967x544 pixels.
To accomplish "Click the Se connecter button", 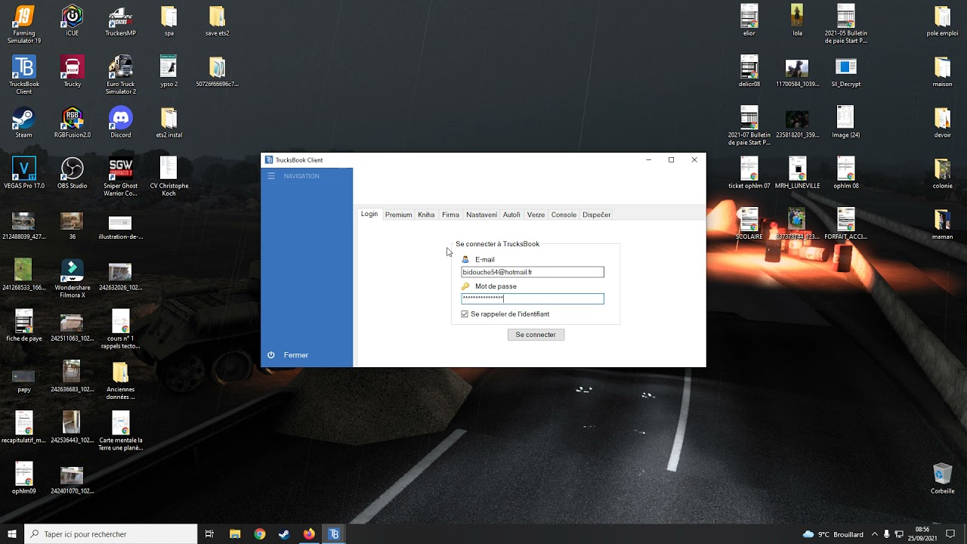I will pos(536,335).
